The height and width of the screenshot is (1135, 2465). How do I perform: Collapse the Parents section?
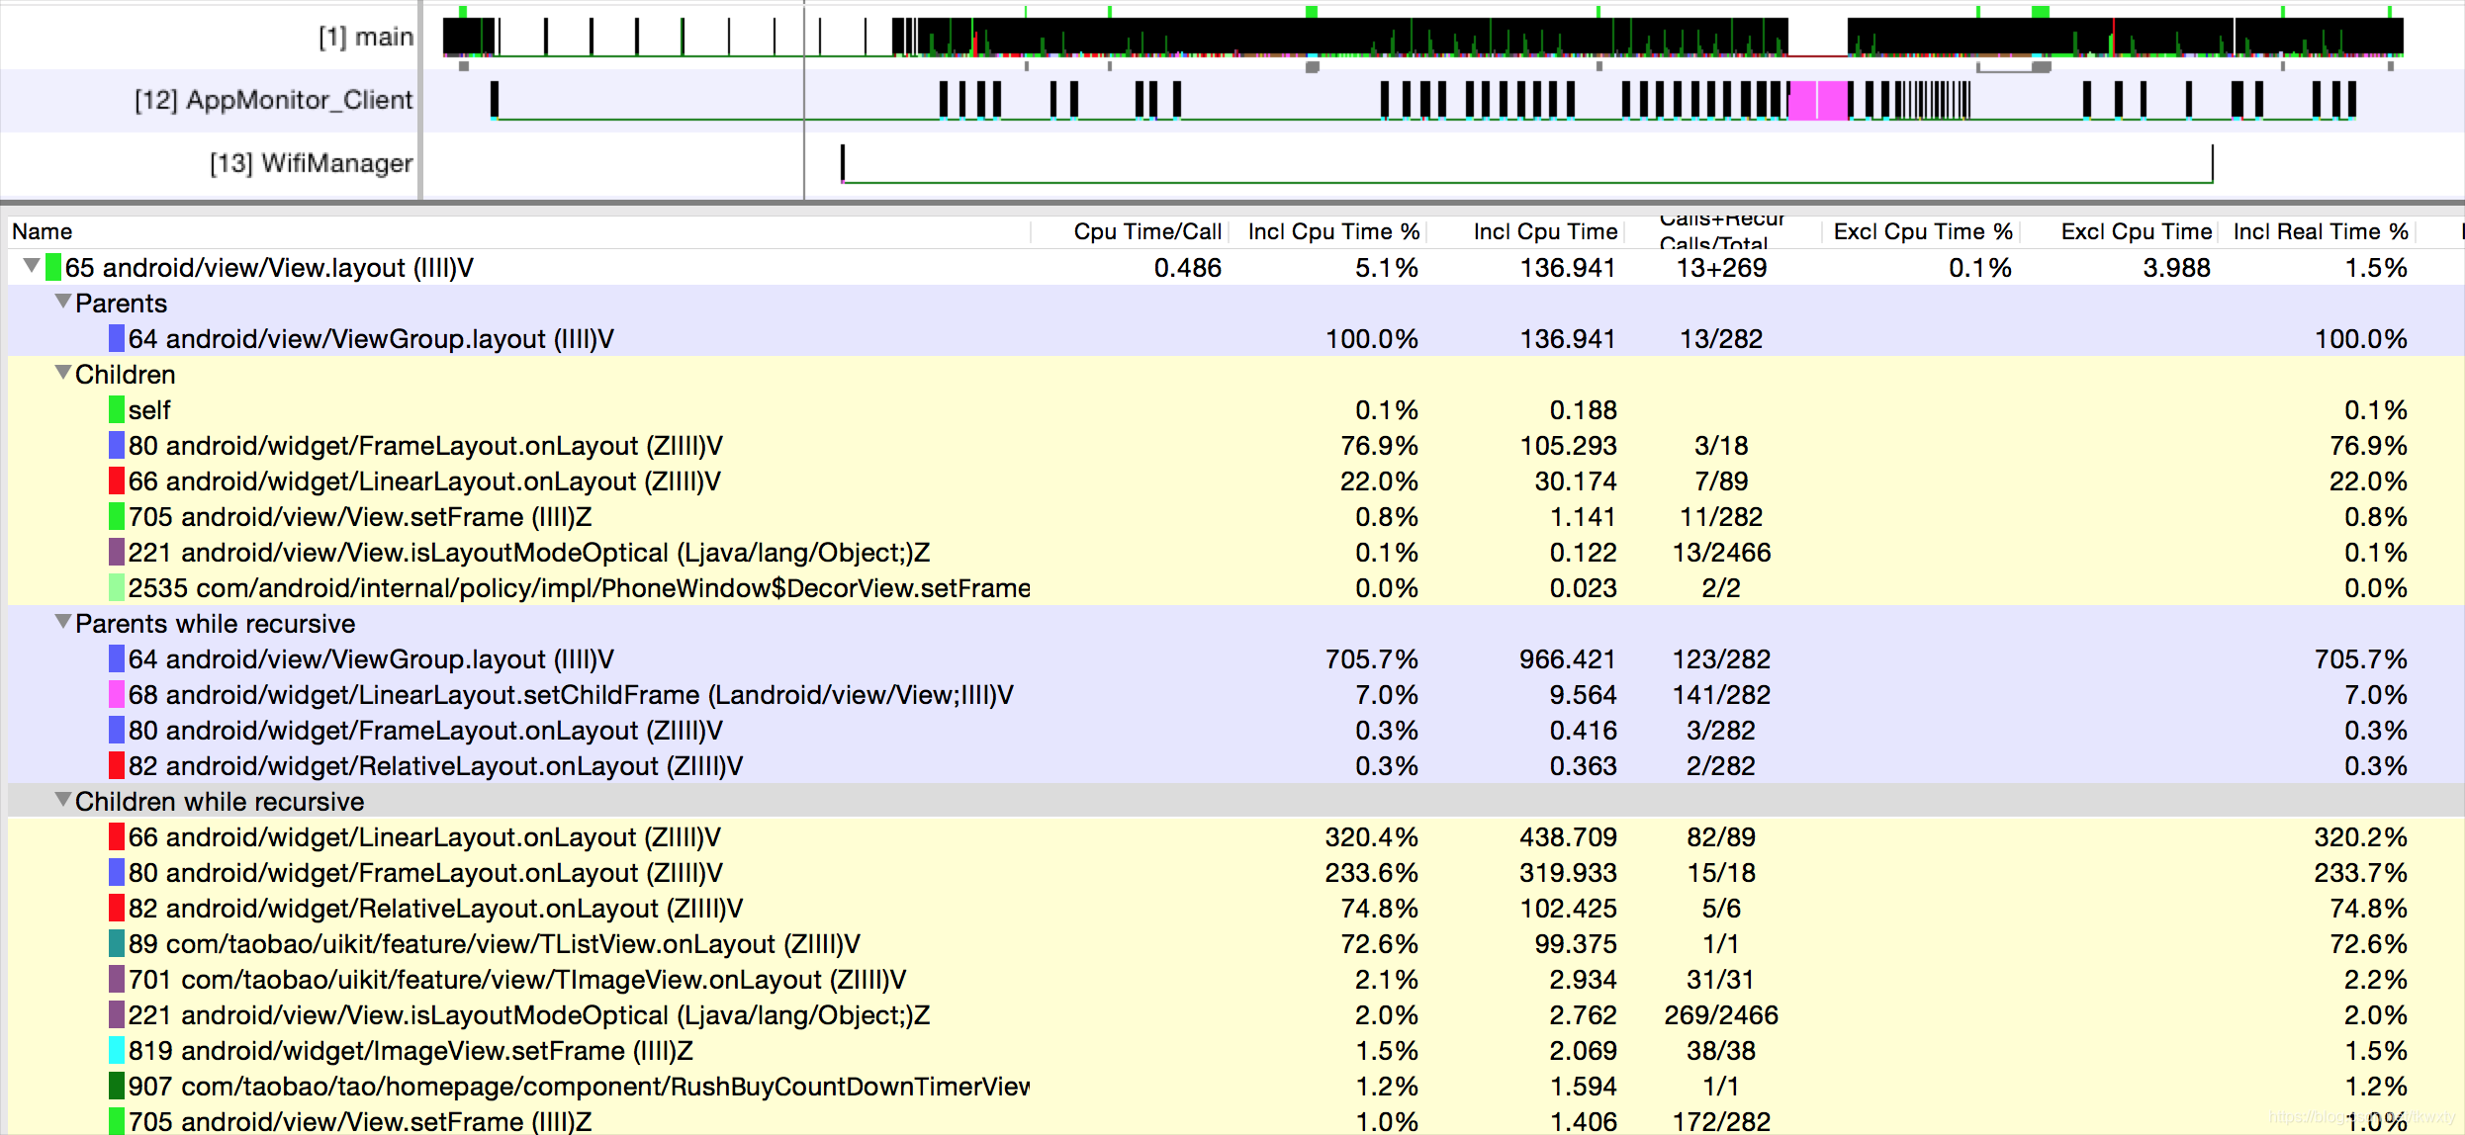point(63,302)
